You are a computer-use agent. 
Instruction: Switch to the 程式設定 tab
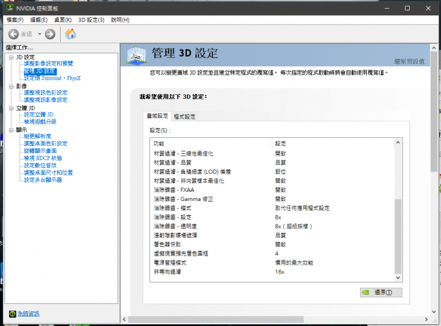pos(184,116)
